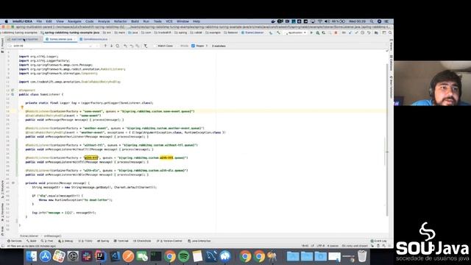Open Visual Studio Code from the Dock
The image size is (471, 265).
[115, 256]
